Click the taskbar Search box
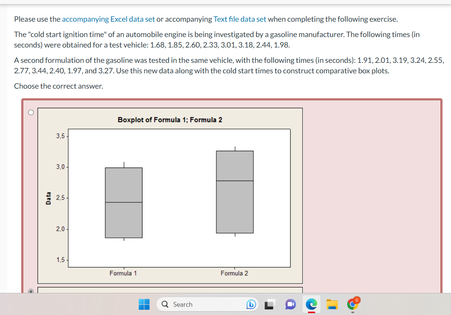This screenshot has height=315, width=451. (x=207, y=305)
